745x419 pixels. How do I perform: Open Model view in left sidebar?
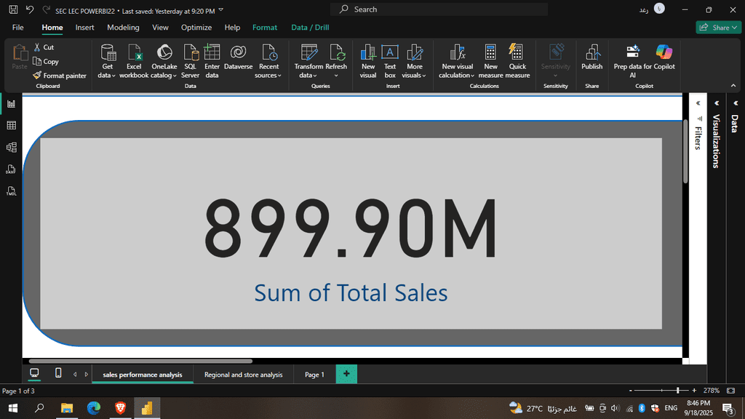click(11, 147)
